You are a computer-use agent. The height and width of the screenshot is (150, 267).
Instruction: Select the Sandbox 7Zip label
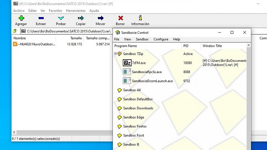(133, 54)
